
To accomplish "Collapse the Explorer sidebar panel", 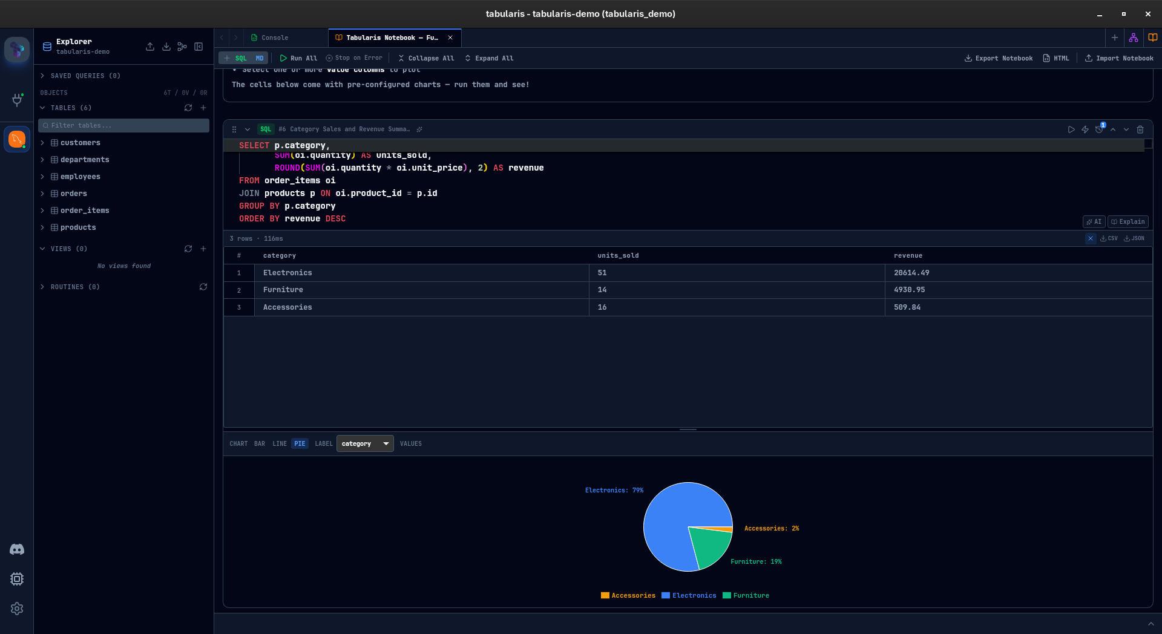I will click(x=199, y=47).
